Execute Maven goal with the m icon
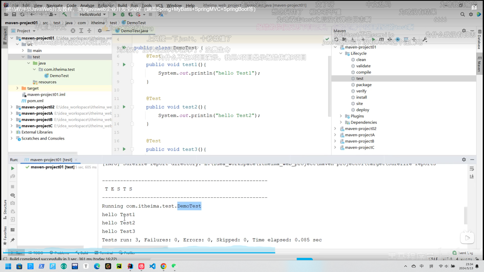 (x=381, y=39)
